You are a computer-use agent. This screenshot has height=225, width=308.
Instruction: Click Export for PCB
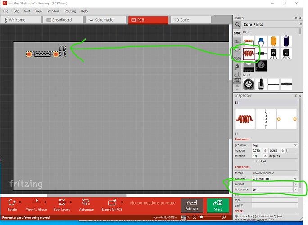coord(112,205)
